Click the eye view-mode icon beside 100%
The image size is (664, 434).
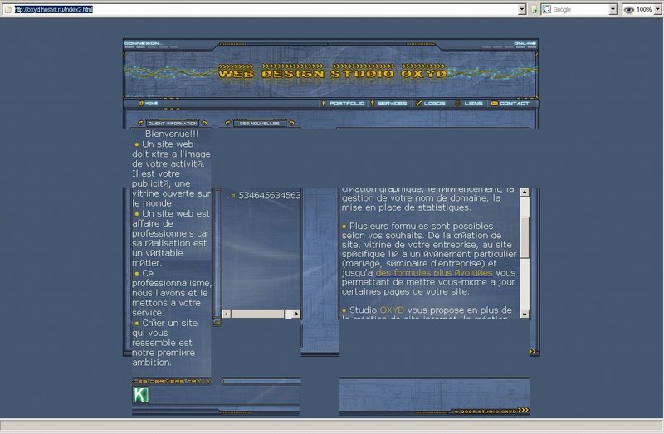coord(629,10)
